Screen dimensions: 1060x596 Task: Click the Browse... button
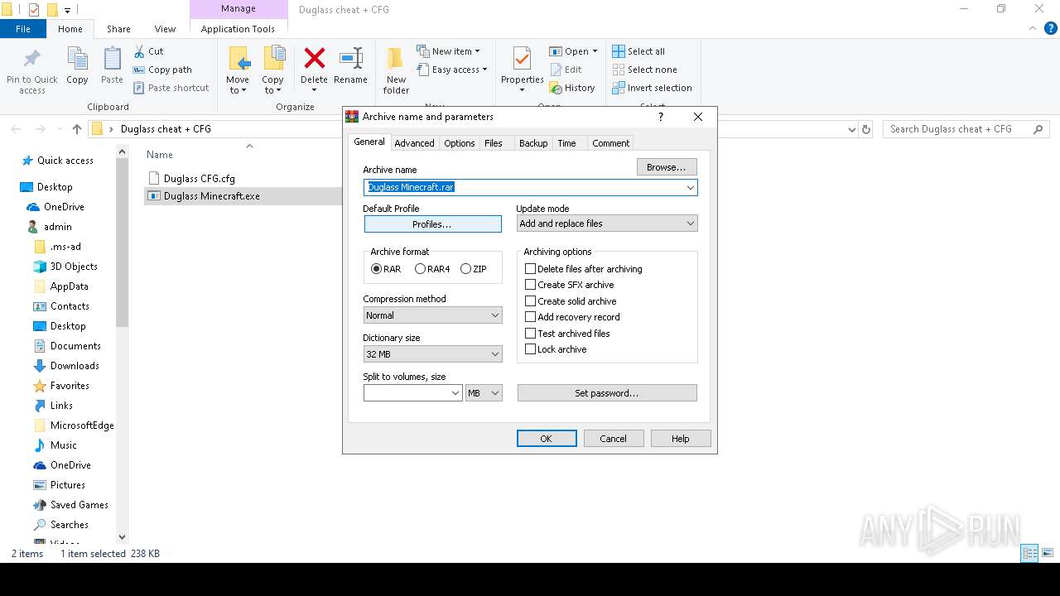coord(667,167)
